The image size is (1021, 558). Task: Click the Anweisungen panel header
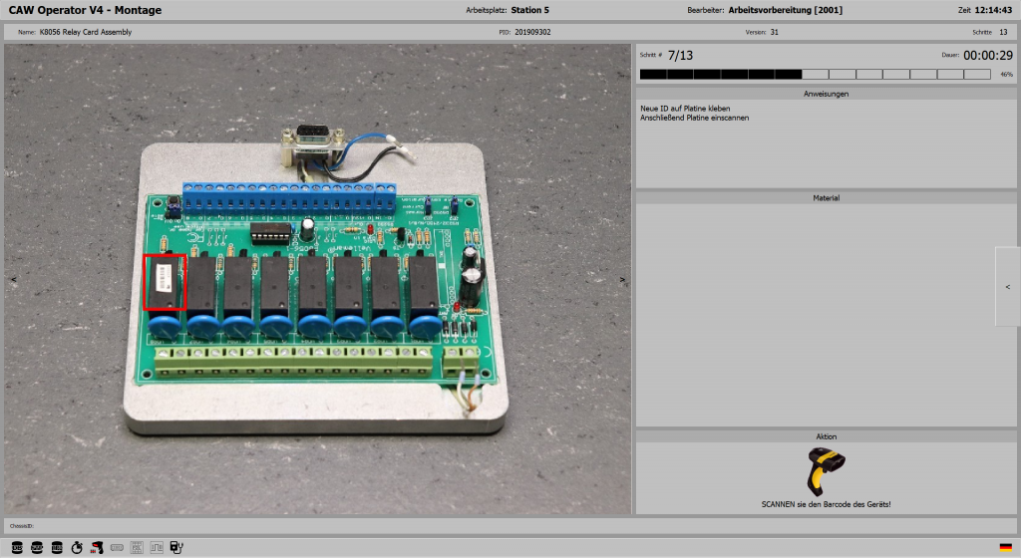[826, 94]
